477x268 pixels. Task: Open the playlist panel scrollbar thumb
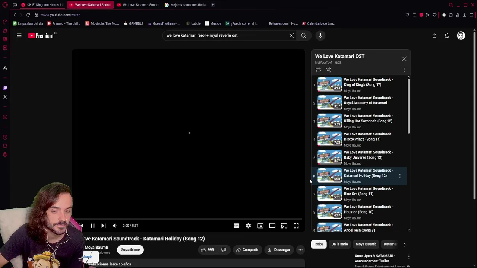tap(409, 106)
